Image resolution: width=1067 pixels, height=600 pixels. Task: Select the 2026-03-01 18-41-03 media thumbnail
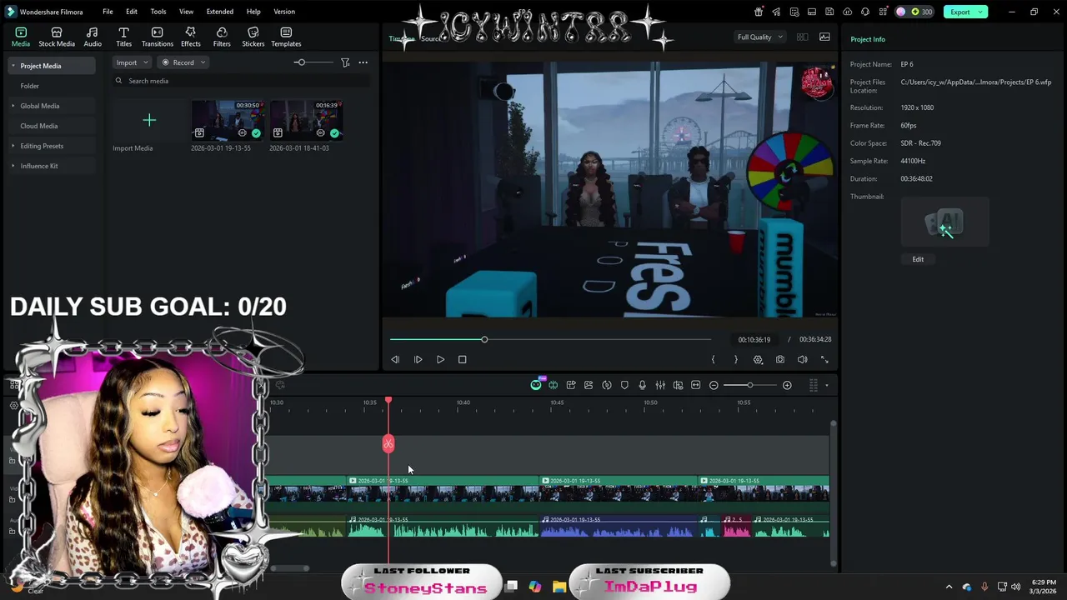tap(306, 121)
